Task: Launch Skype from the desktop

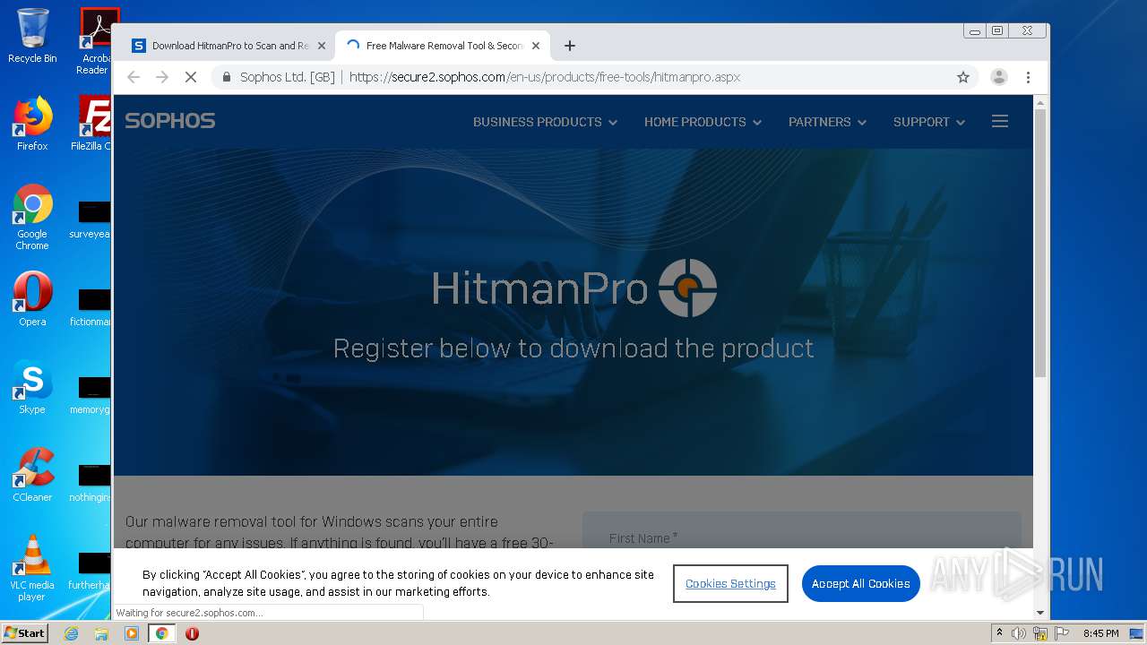Action: (32, 387)
